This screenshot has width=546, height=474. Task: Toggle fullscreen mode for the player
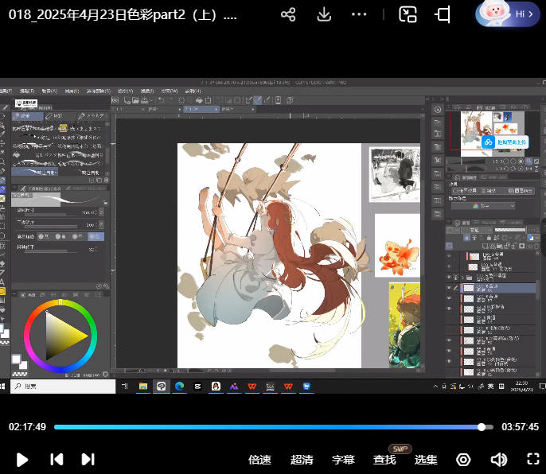click(x=533, y=459)
